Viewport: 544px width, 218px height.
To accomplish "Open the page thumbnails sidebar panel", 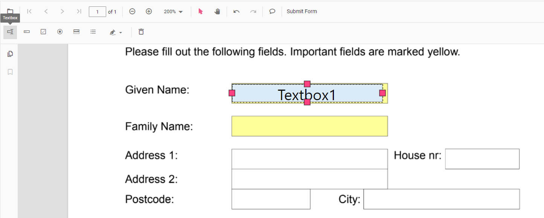I will pos(10,53).
